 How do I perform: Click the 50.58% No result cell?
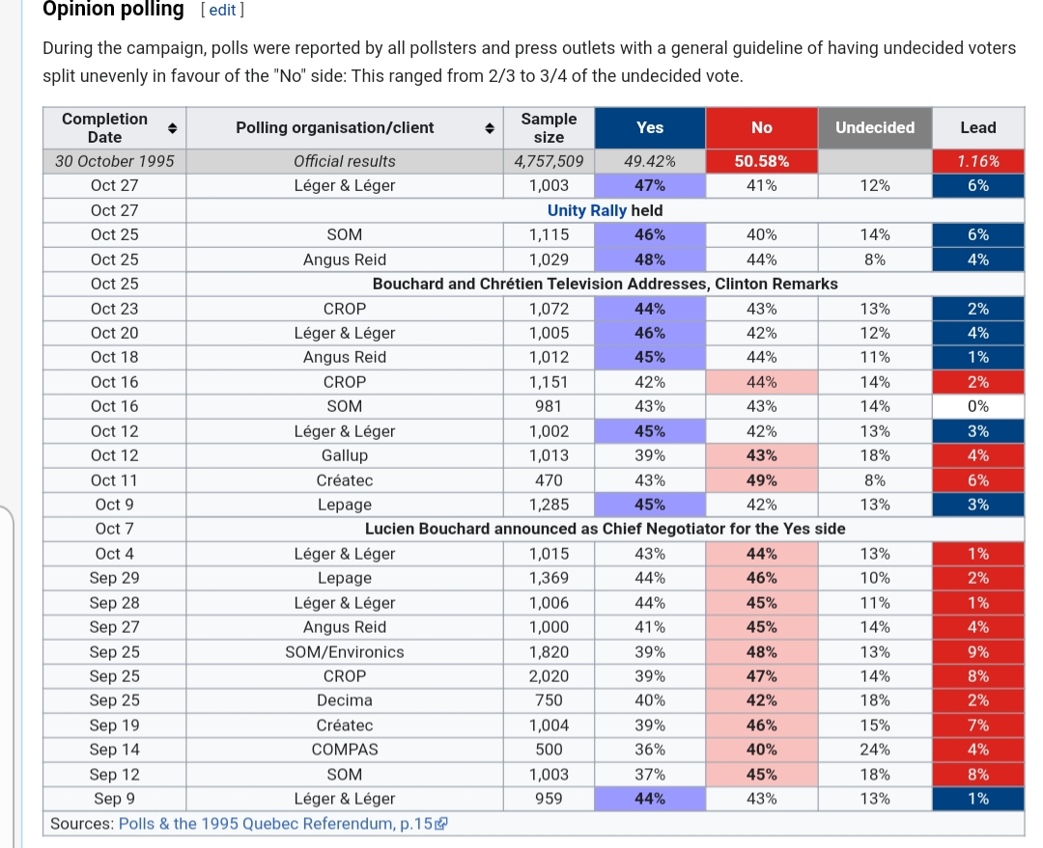761,161
